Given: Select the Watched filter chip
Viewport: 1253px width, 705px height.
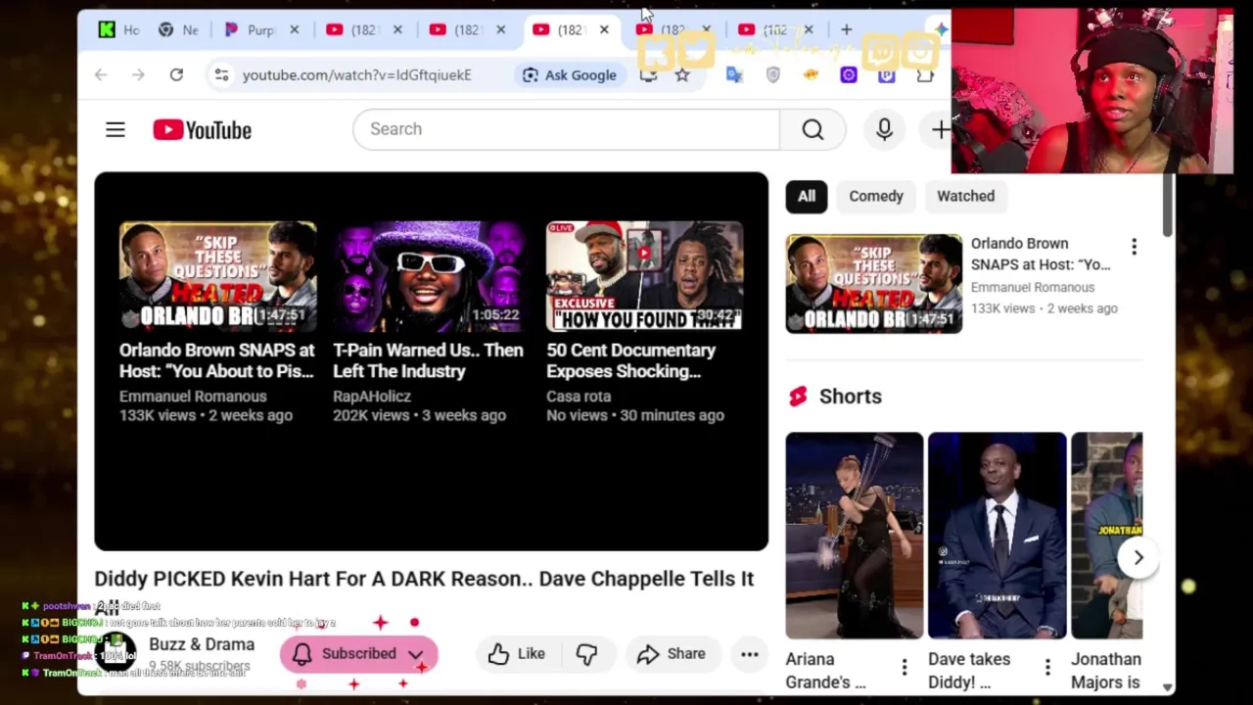Looking at the screenshot, I should point(965,196).
